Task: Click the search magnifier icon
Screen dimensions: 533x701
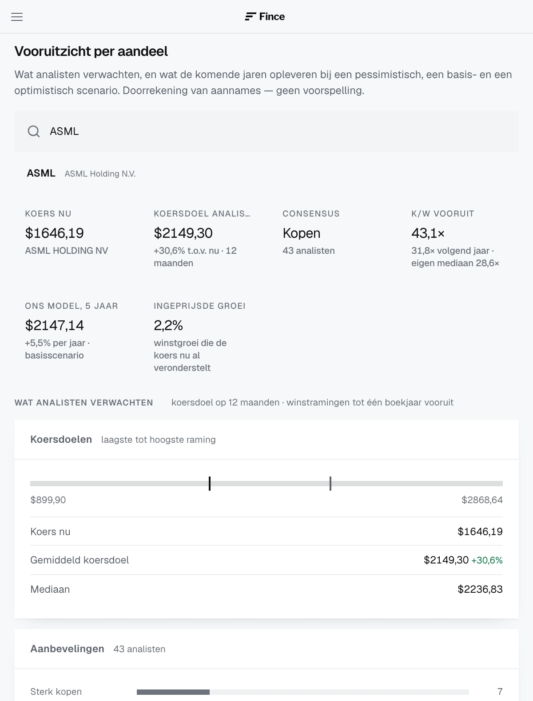Action: coord(34,131)
